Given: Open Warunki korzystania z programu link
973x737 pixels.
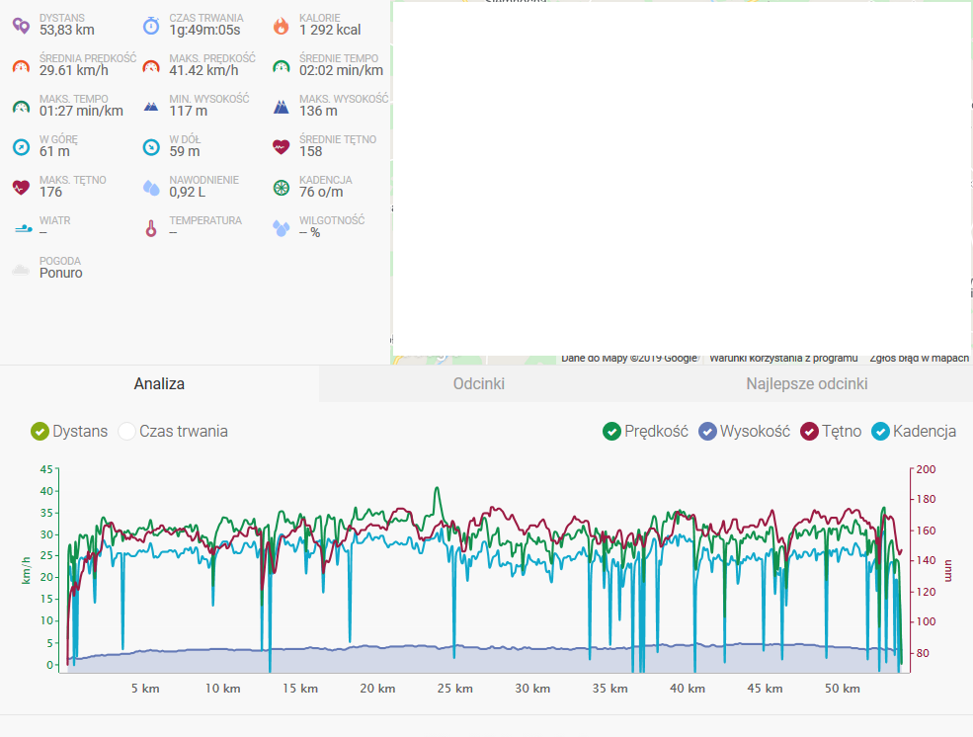Looking at the screenshot, I should click(782, 358).
